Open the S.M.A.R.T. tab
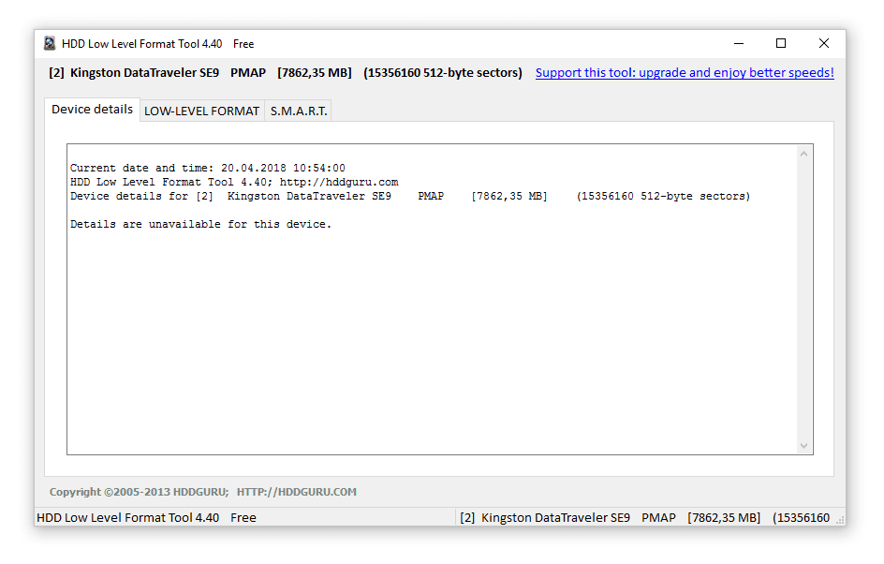The image size is (884, 564). [x=298, y=111]
